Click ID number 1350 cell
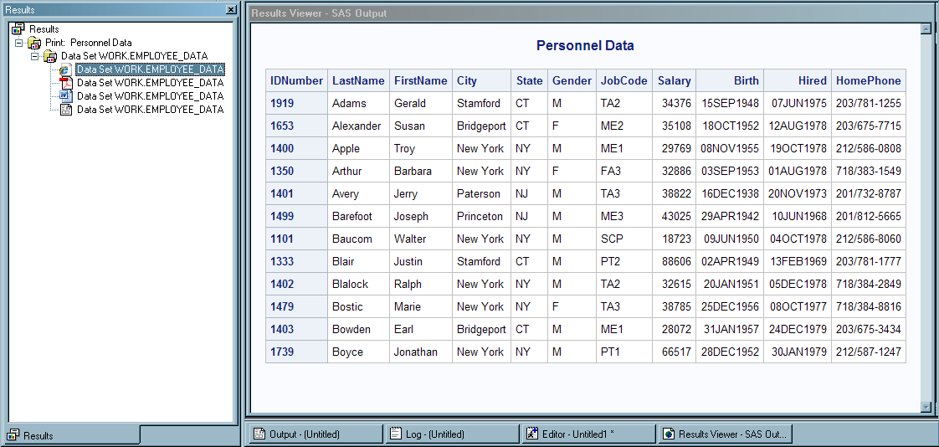 296,171
